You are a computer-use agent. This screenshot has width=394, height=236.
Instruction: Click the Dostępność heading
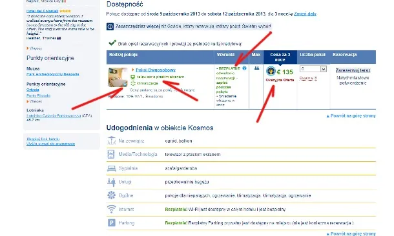[125, 4]
